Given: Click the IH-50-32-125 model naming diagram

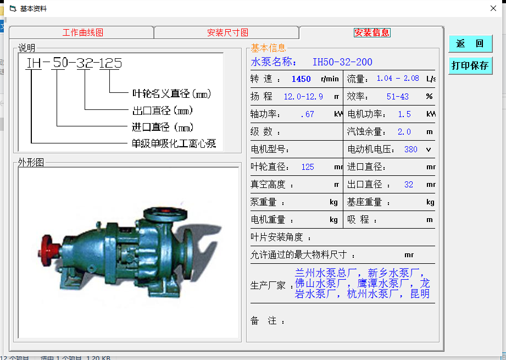Looking at the screenshot, I should 121,102.
